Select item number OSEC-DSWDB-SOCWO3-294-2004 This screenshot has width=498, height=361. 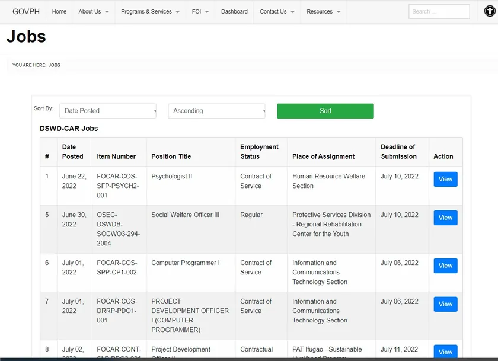[x=119, y=229]
